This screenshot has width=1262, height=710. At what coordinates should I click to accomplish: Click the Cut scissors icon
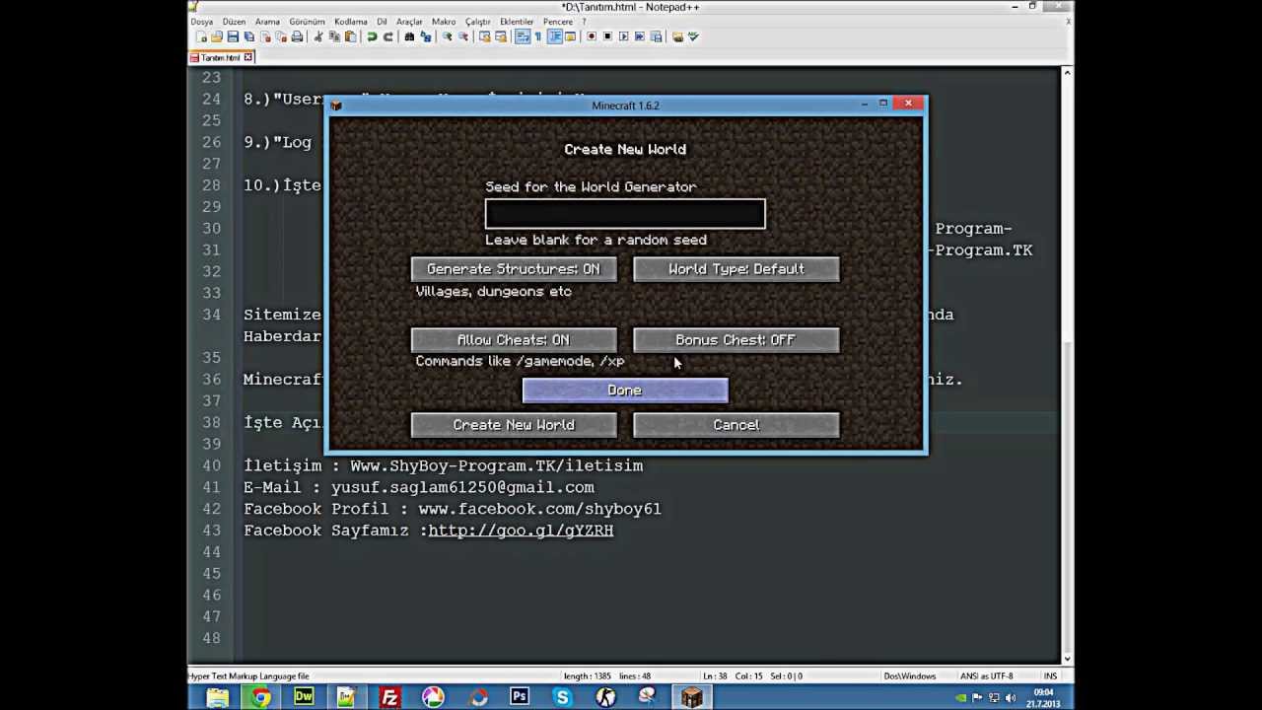[x=317, y=36]
